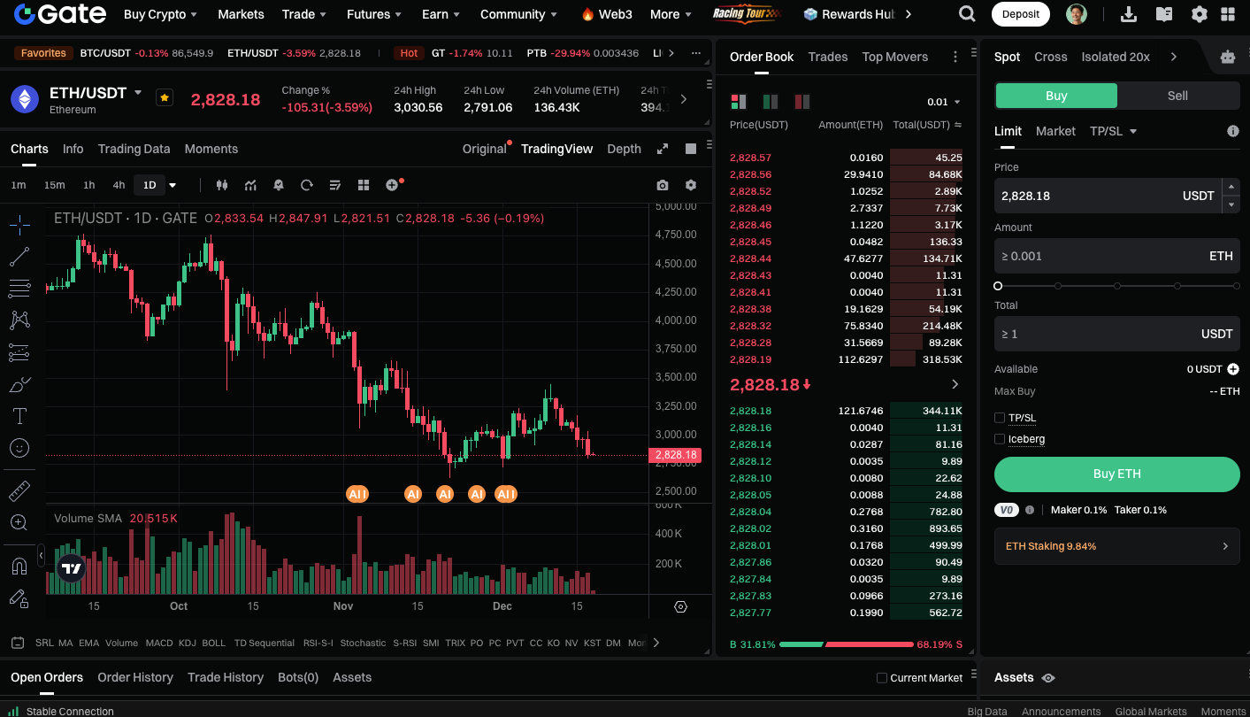The height and width of the screenshot is (717, 1250).
Task: Select the crosshair cursor tool
Action: point(19,224)
